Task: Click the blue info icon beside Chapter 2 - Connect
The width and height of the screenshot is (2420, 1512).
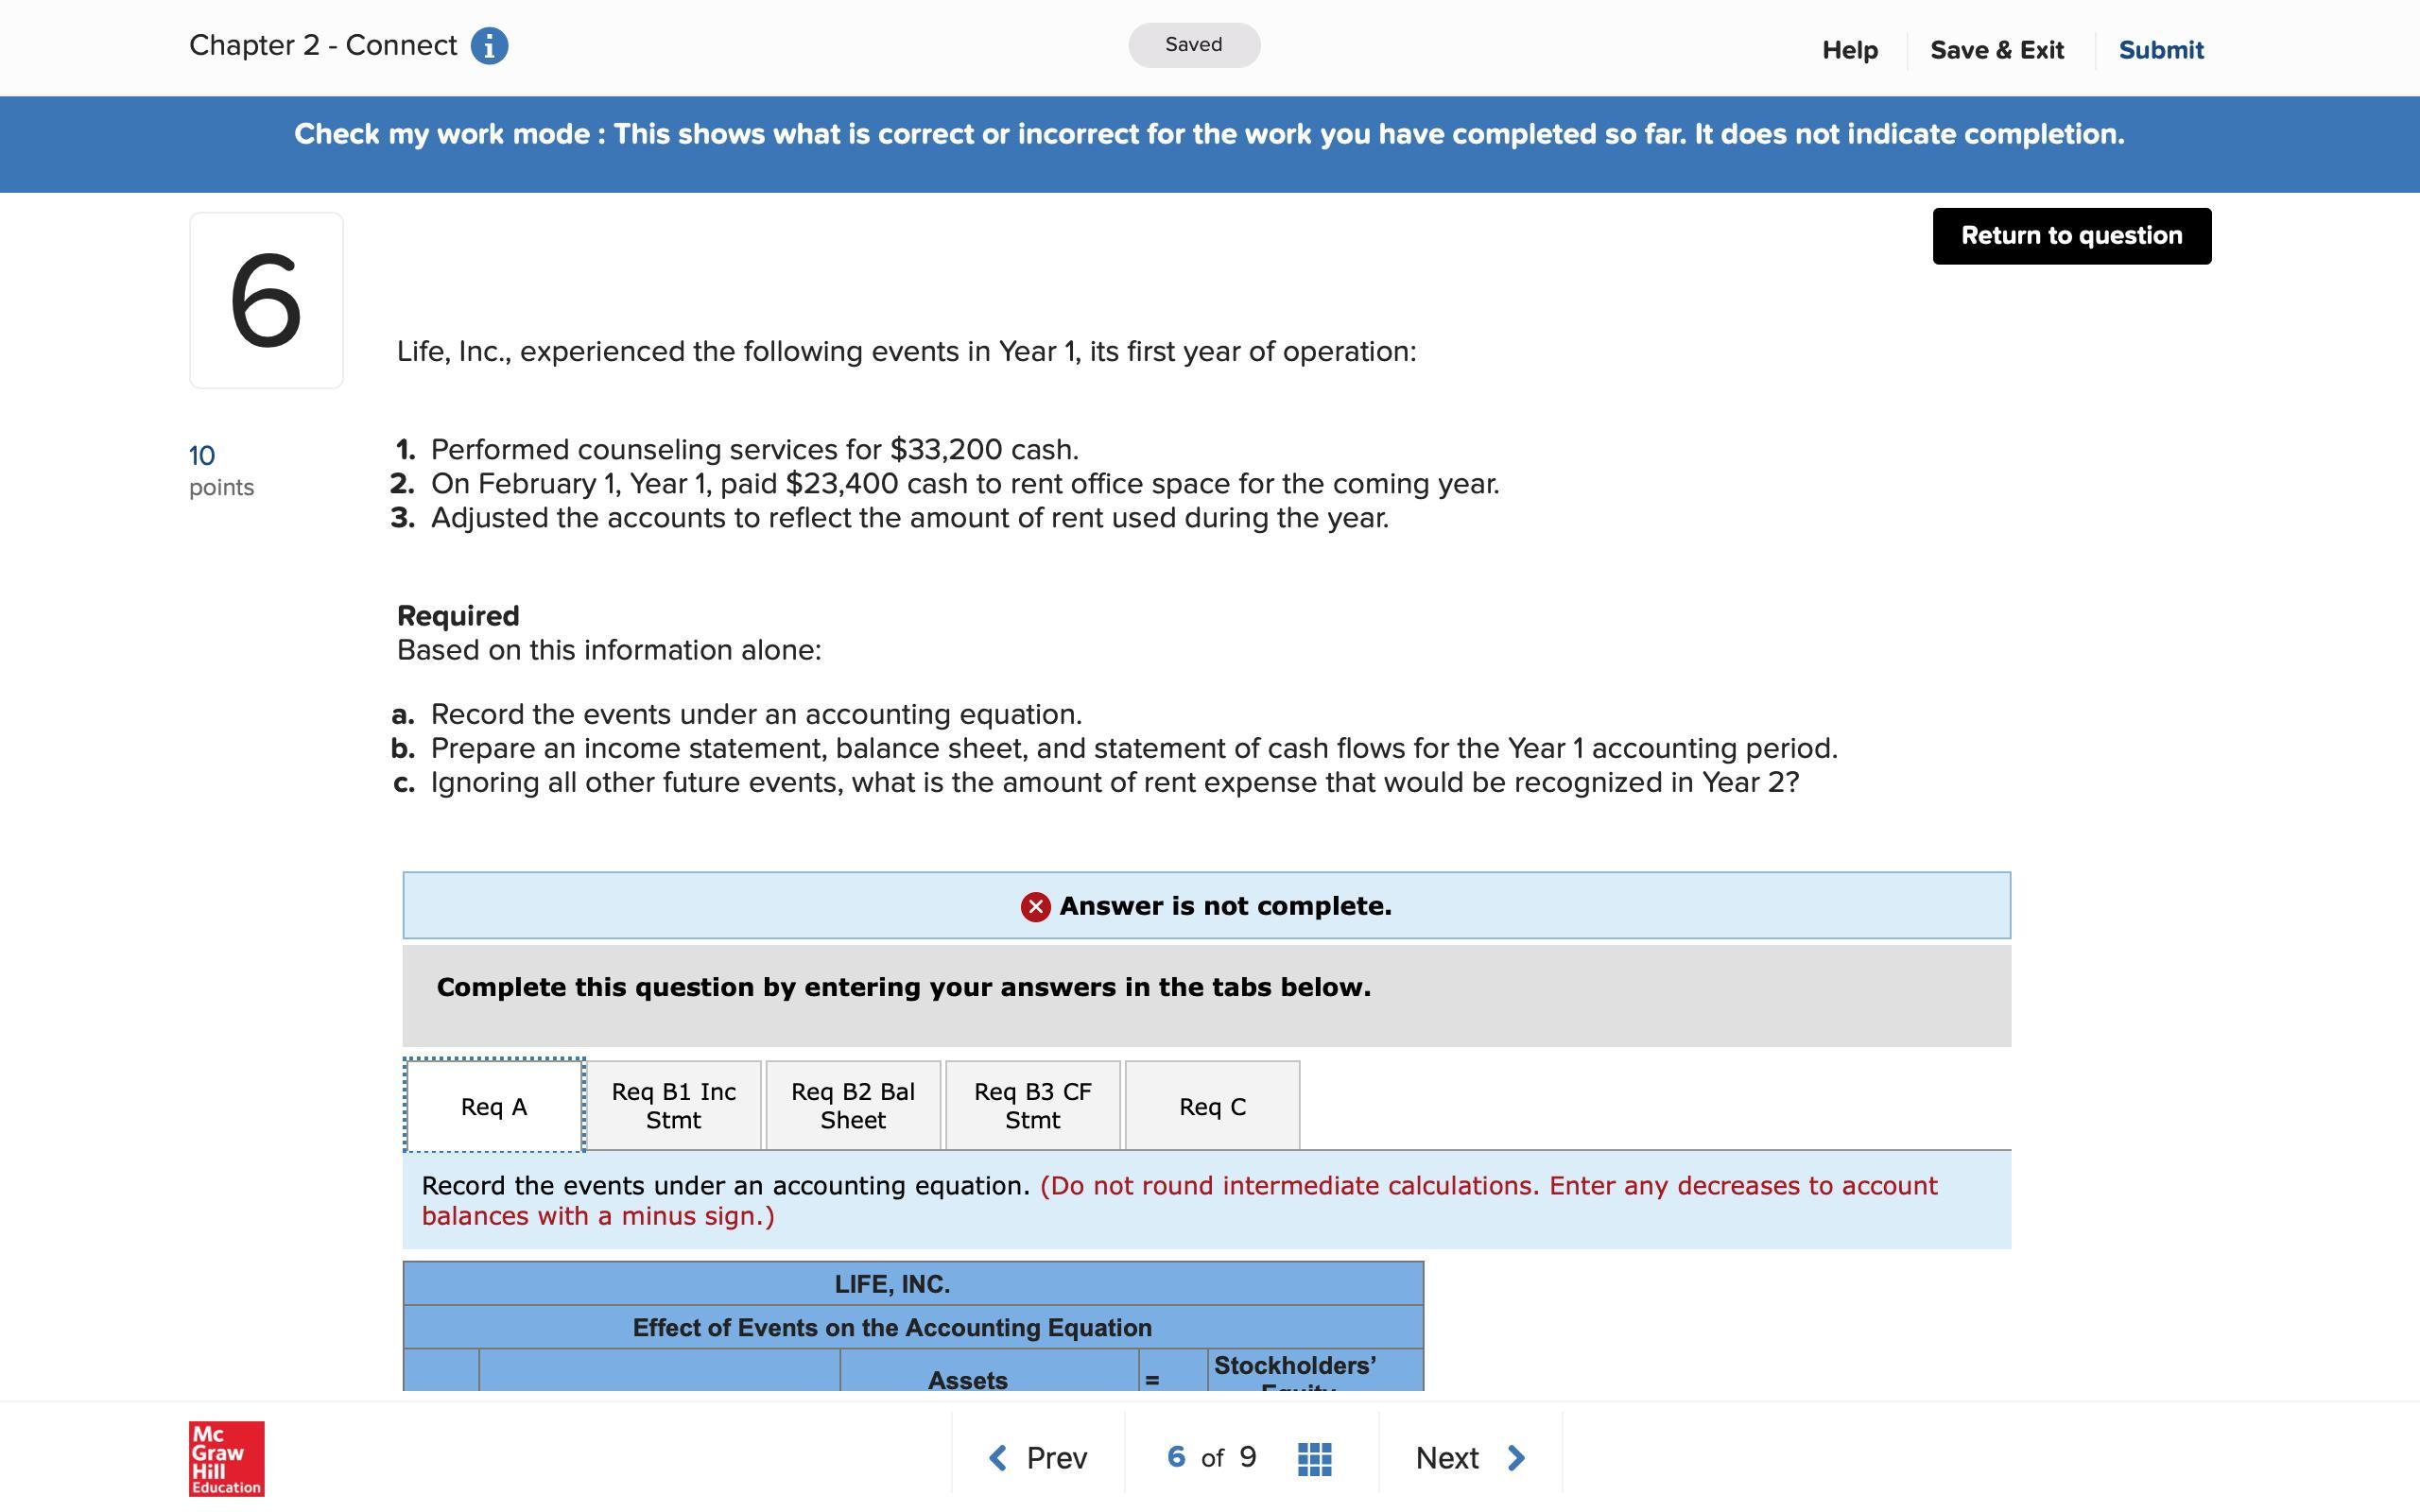Action: [489, 46]
